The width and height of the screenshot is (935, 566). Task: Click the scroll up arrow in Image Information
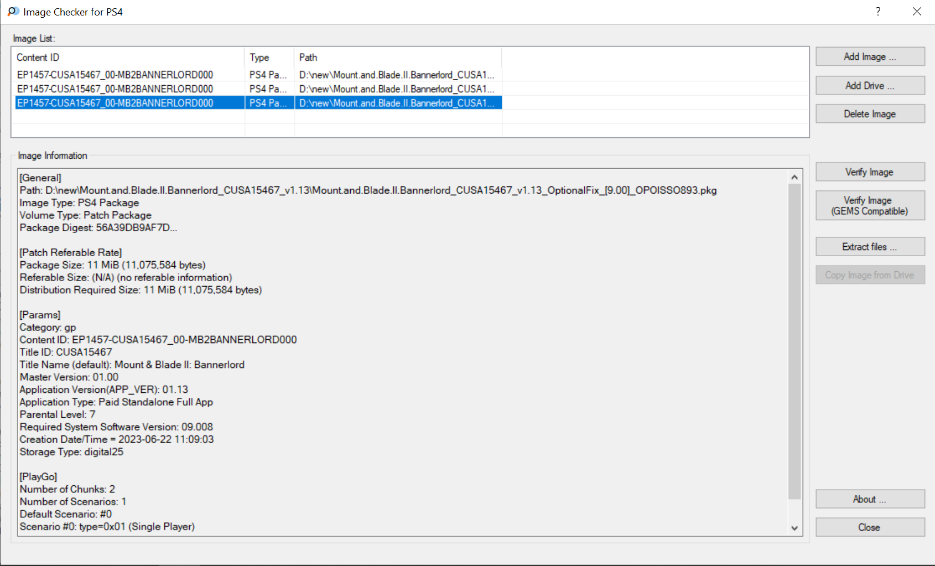click(794, 177)
